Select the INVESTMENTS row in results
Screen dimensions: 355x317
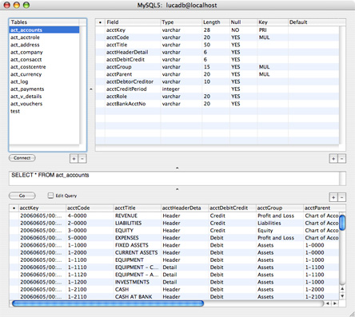pyautogui.click(x=174, y=282)
